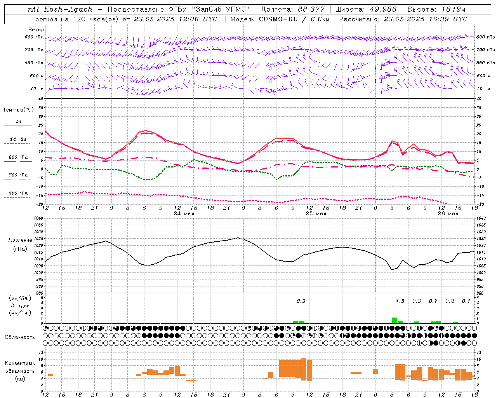This screenshot has height=398, width=497.
Task: Click the 'Модель COSMO-RU / 6.6км' text
Action: 280,19
